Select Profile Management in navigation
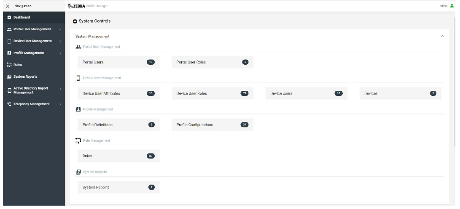460x209 pixels. [x=29, y=53]
